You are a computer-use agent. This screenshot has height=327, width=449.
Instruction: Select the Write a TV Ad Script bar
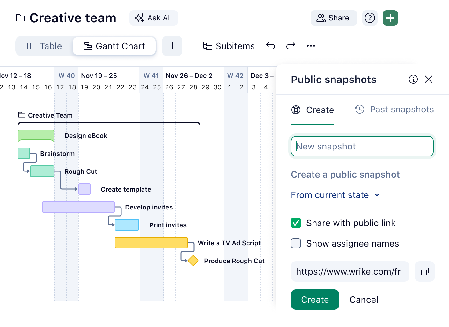click(x=151, y=243)
